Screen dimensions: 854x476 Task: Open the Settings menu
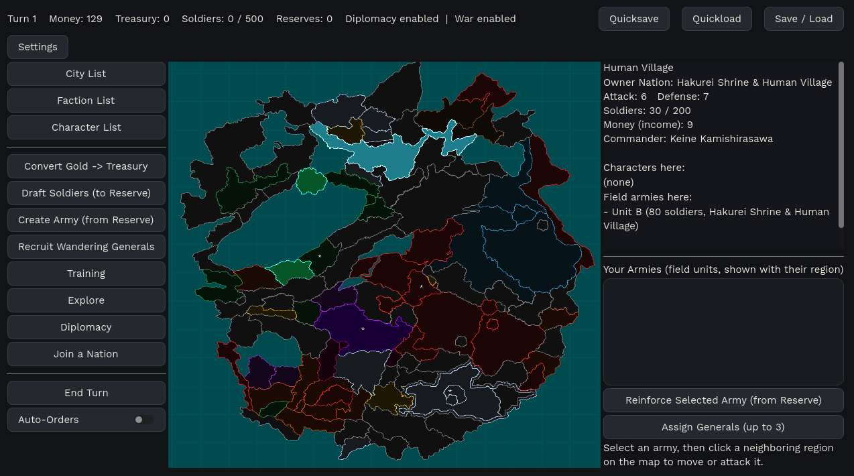click(x=38, y=47)
